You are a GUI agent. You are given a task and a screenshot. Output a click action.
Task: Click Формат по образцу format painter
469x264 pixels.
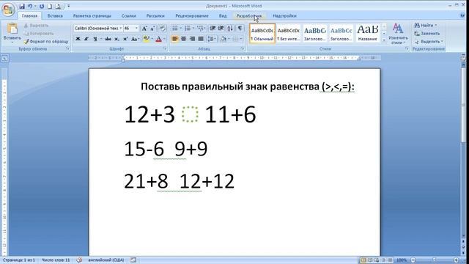[x=46, y=42]
